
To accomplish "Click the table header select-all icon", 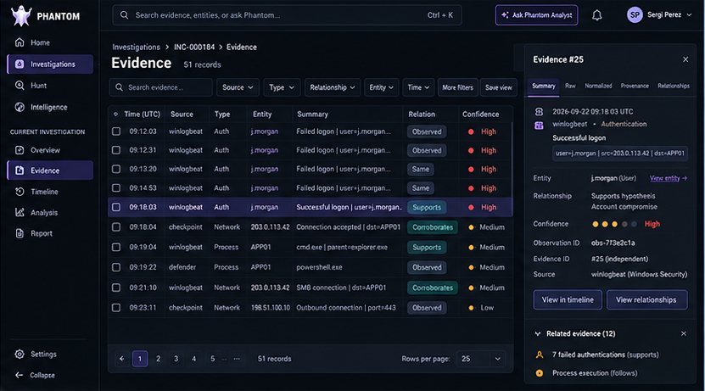I will click(x=116, y=115).
